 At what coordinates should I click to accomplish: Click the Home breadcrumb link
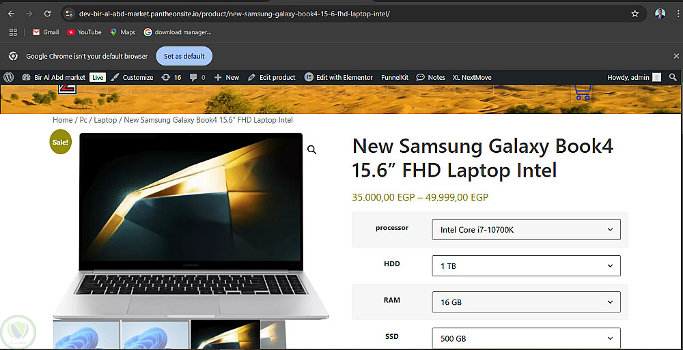pos(62,119)
